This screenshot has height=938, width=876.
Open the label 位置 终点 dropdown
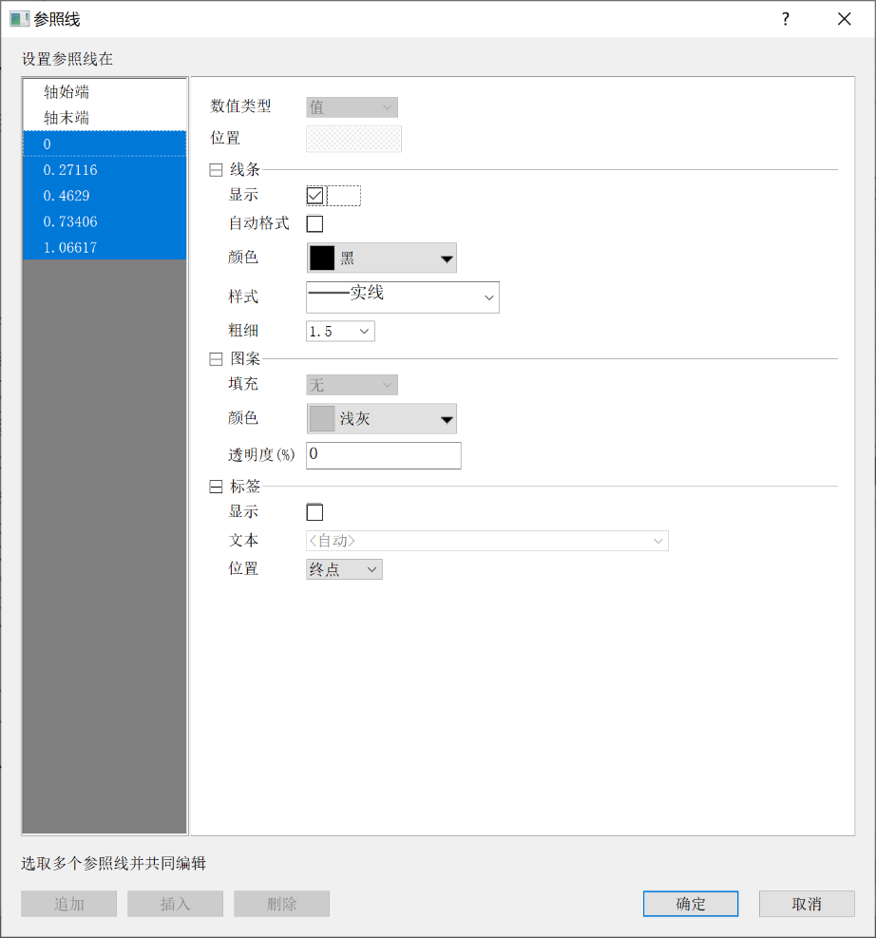click(x=344, y=569)
